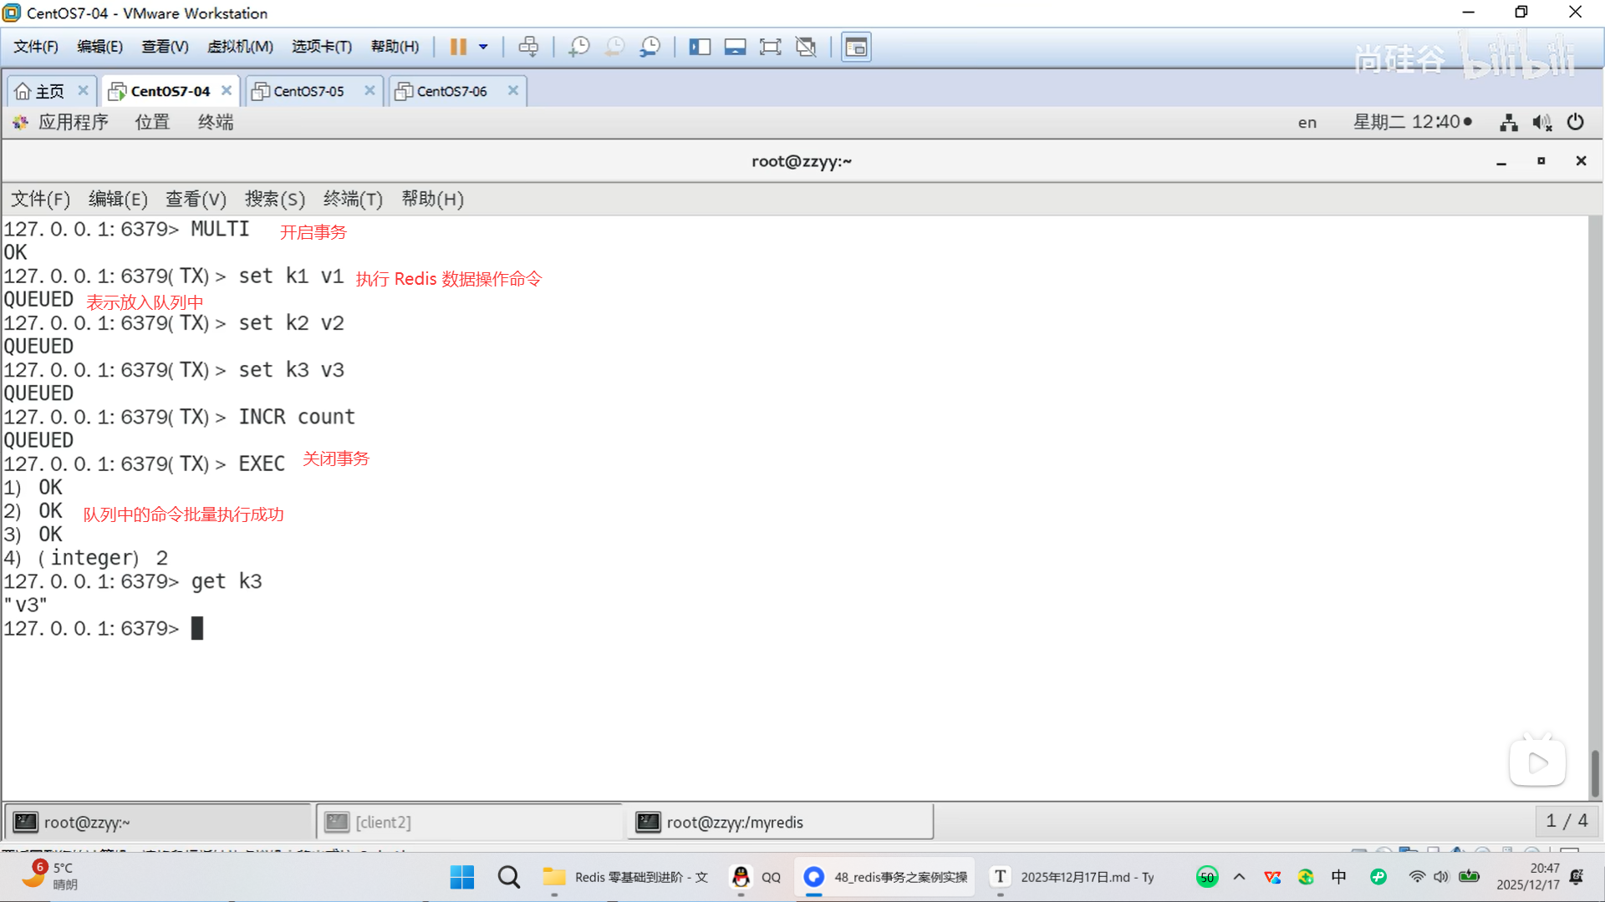Open the terminal's 搜索(S) menu
Screen dimensions: 1605x902
coord(274,199)
